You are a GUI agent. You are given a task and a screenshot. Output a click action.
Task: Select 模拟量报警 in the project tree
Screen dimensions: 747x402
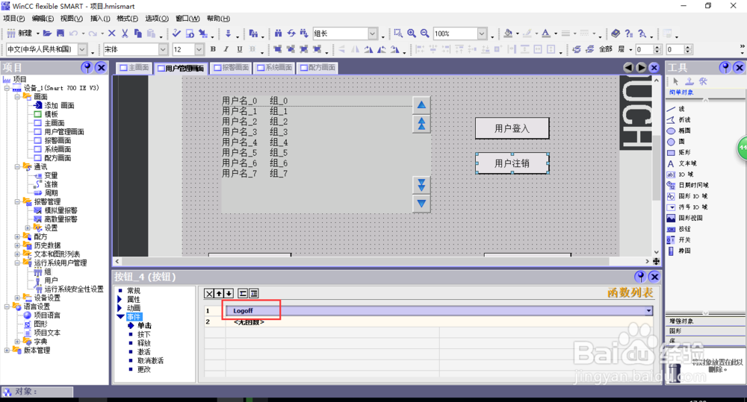click(61, 210)
